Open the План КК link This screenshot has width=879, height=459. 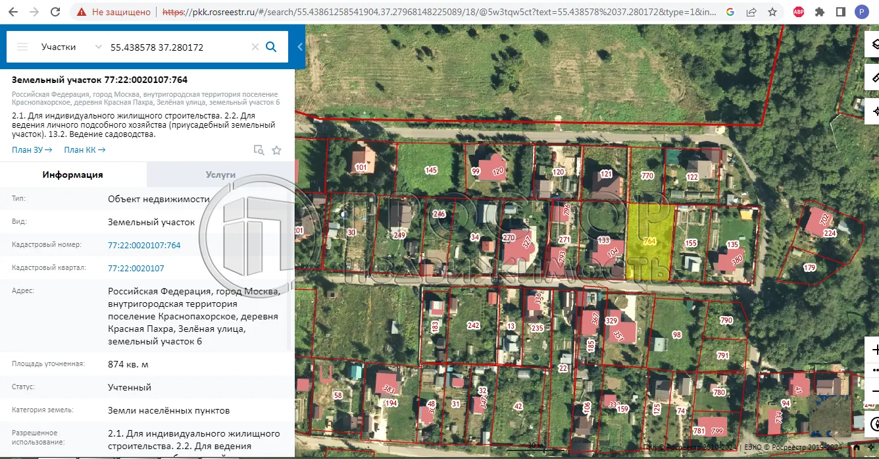pyautogui.click(x=84, y=150)
